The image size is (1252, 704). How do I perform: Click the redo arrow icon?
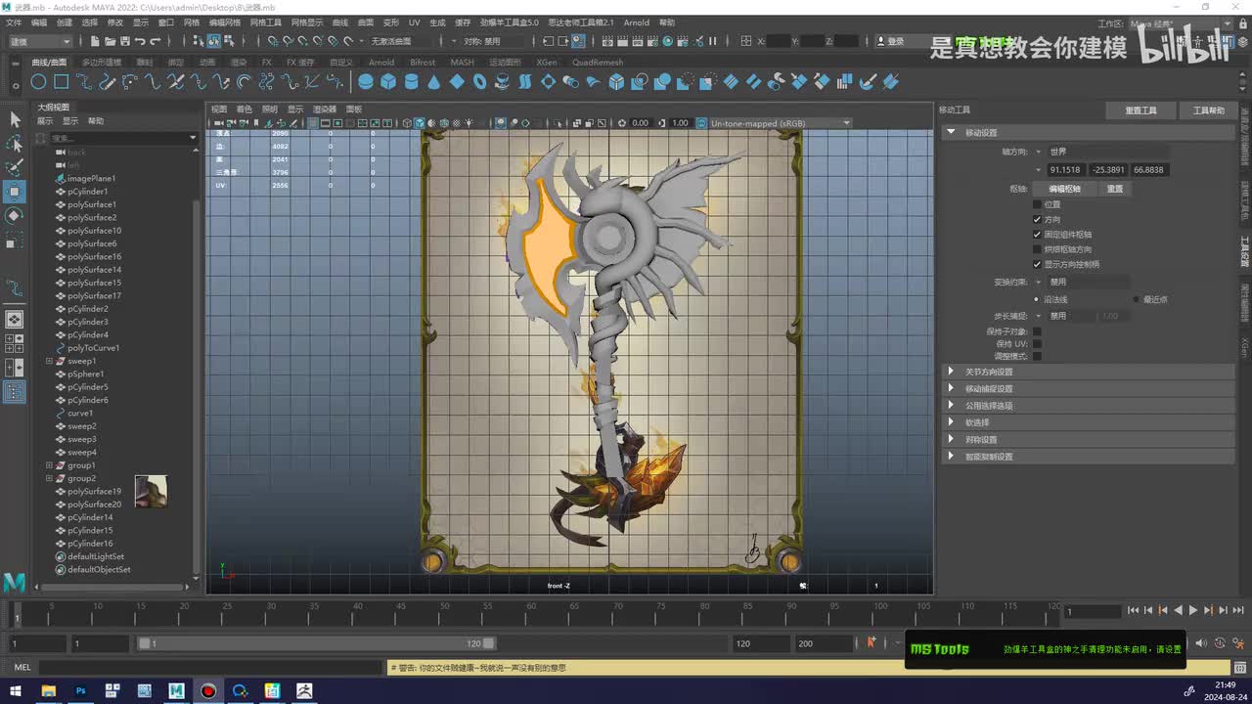[x=156, y=41]
